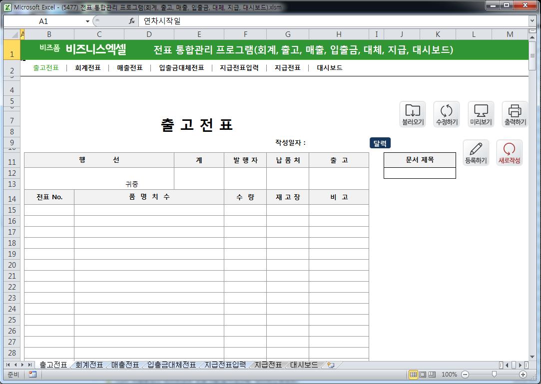541x384 pixels.
Task: Click the fx insert function icon
Action: (132, 21)
